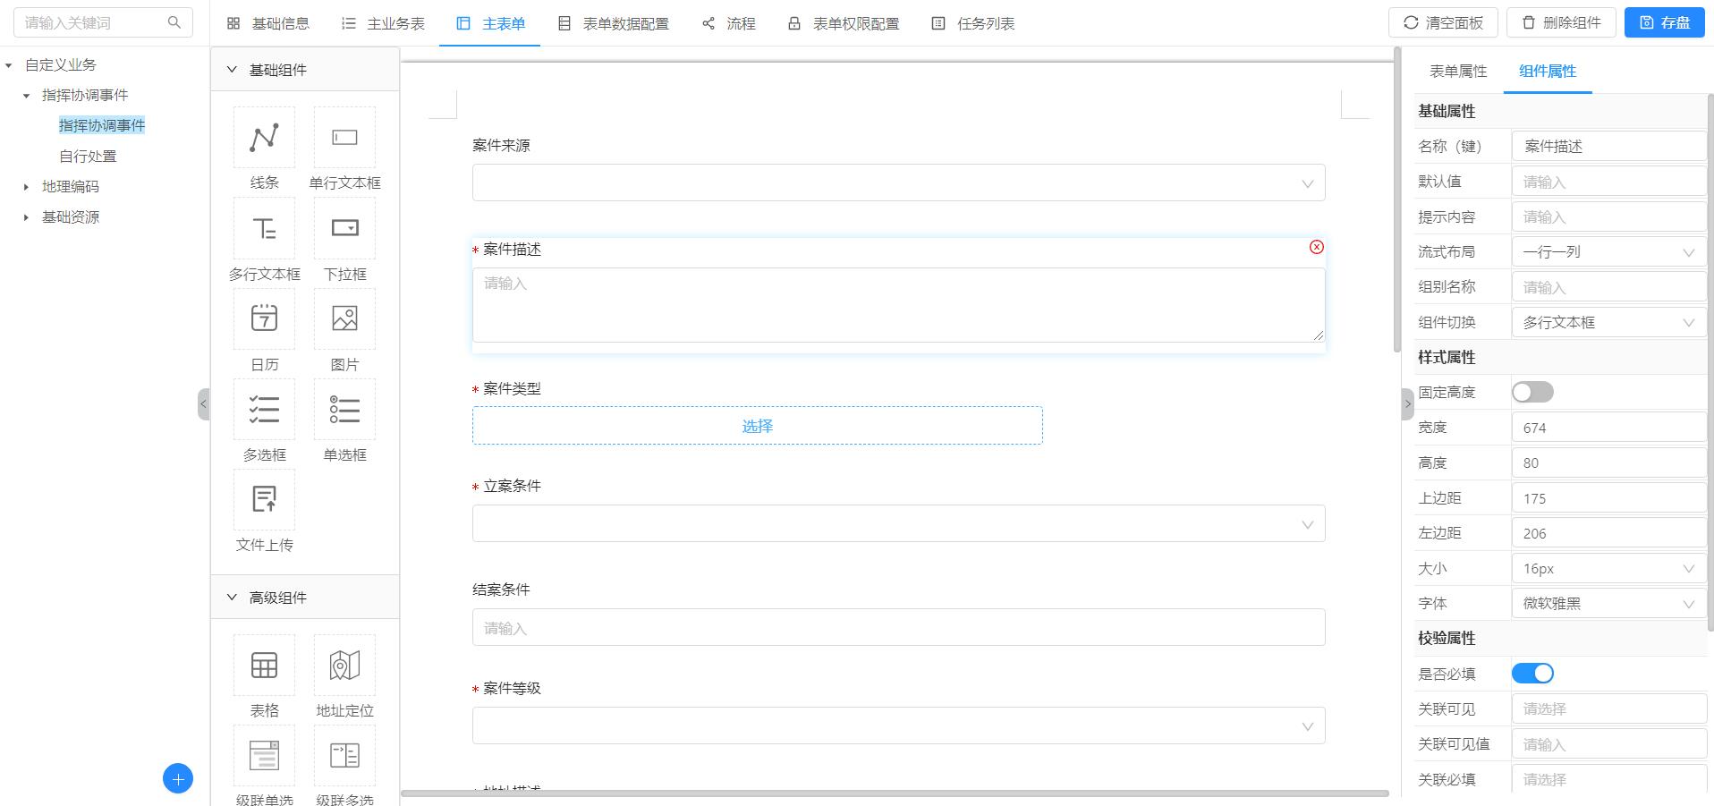Screen dimensions: 1714x806
Task: Click 上边距 input showing 175
Action: click(x=1608, y=498)
